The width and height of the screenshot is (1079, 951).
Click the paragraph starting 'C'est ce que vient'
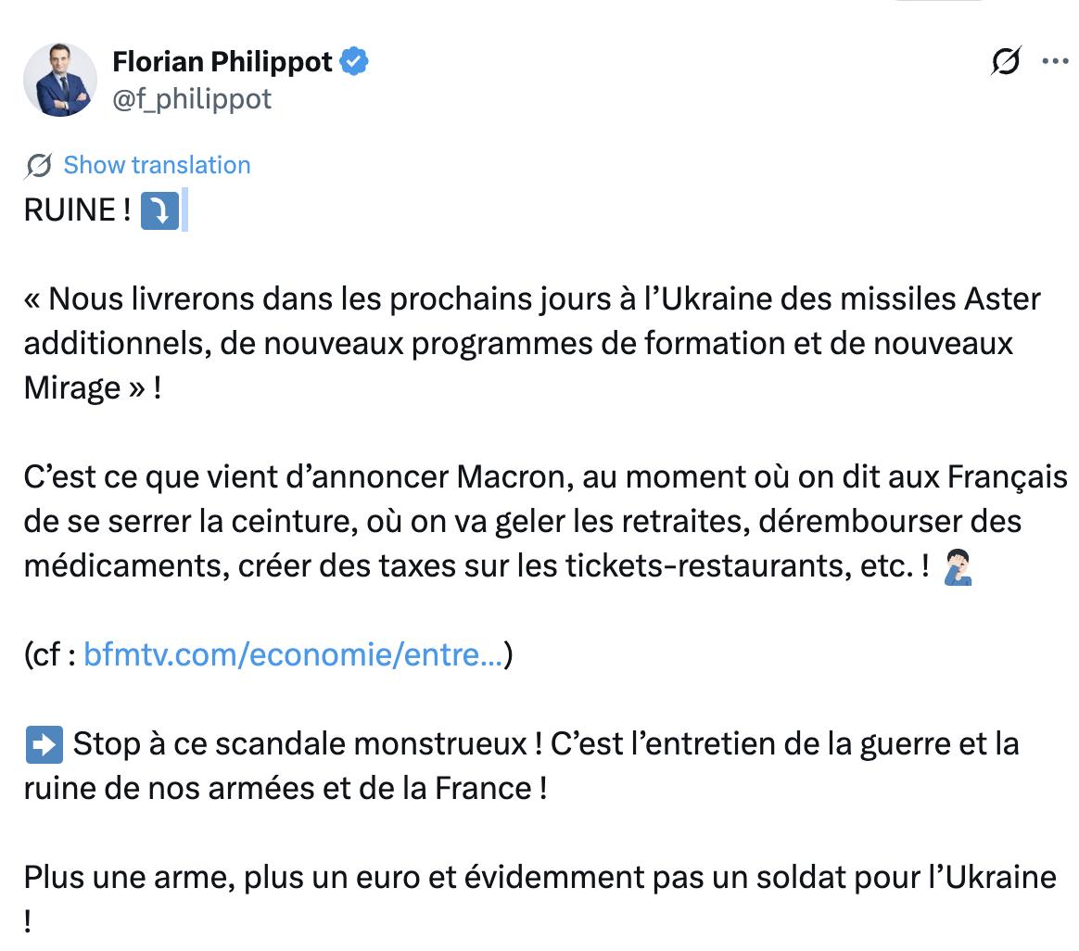click(545, 477)
